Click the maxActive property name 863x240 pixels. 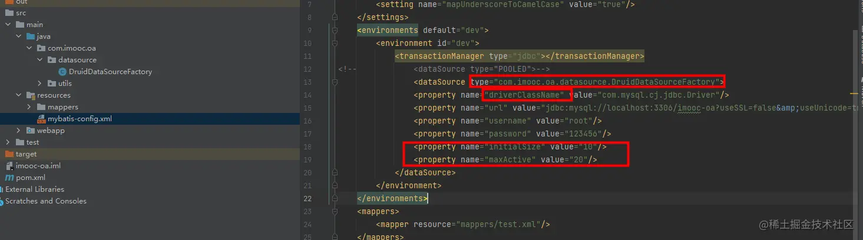[510, 159]
